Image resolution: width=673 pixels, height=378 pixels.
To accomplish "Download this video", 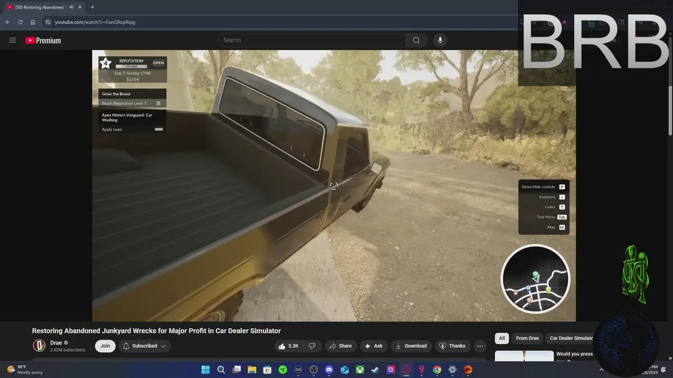I will pyautogui.click(x=411, y=346).
